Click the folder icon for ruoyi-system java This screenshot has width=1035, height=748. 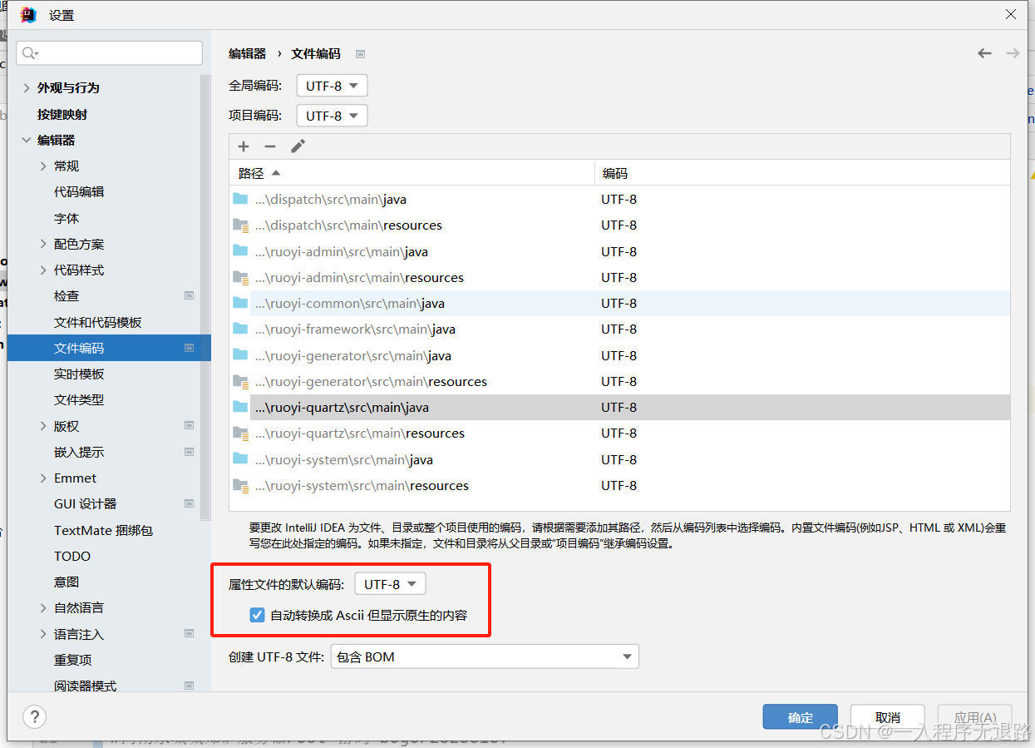[x=240, y=459]
